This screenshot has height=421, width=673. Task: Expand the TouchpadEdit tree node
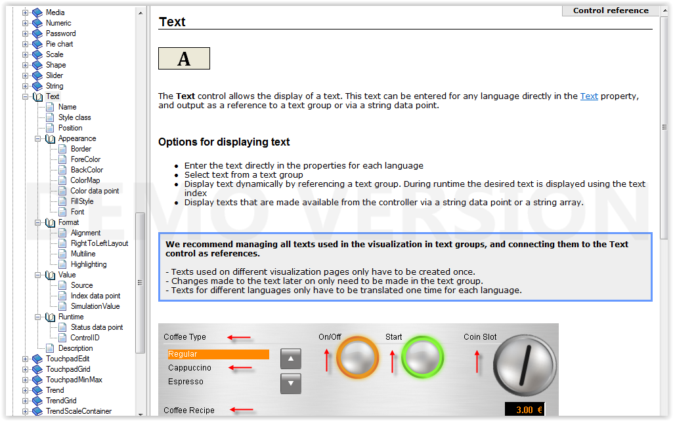coord(26,359)
